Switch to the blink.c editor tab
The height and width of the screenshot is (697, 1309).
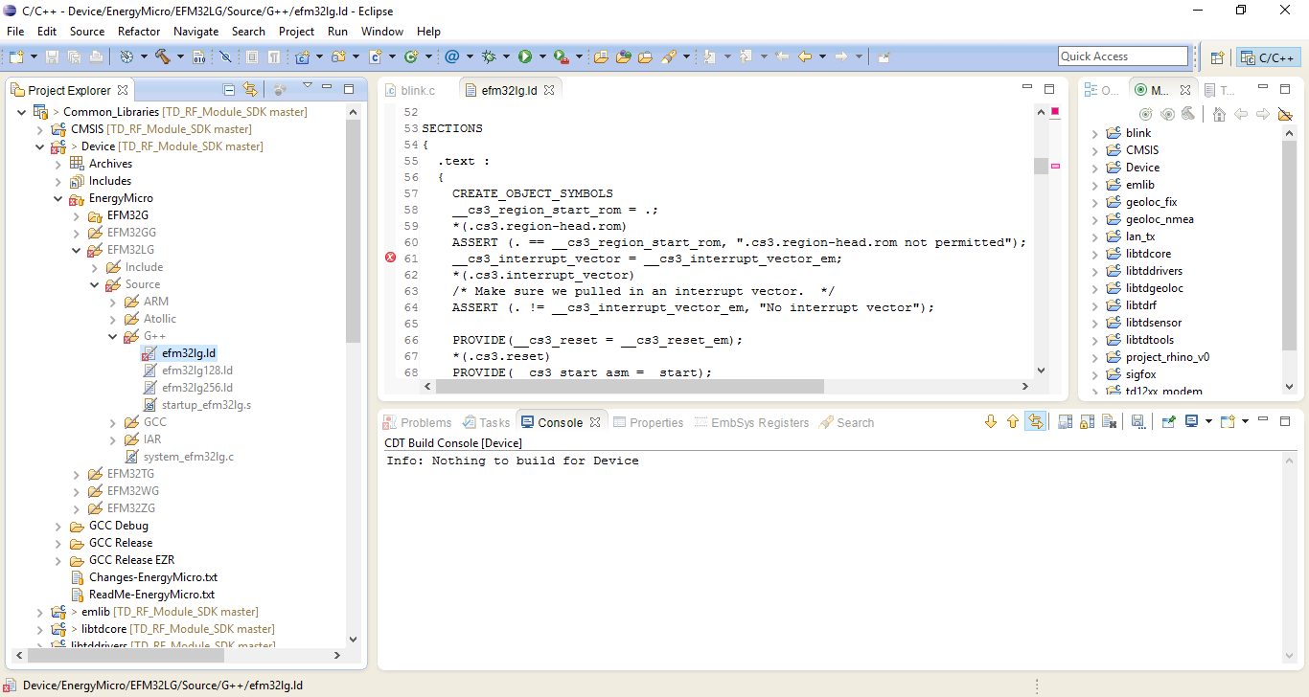409,91
